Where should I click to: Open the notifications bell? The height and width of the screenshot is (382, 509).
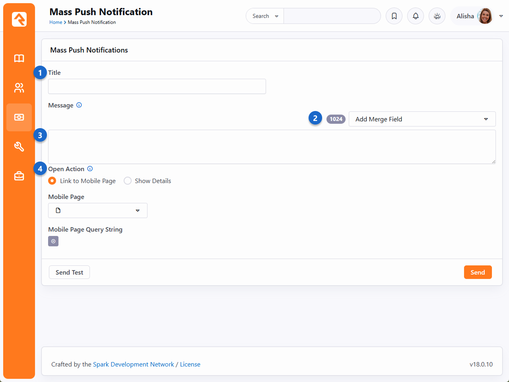416,16
